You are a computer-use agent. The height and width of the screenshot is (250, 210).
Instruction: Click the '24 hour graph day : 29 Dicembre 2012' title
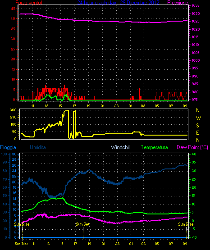[x=118, y=2]
